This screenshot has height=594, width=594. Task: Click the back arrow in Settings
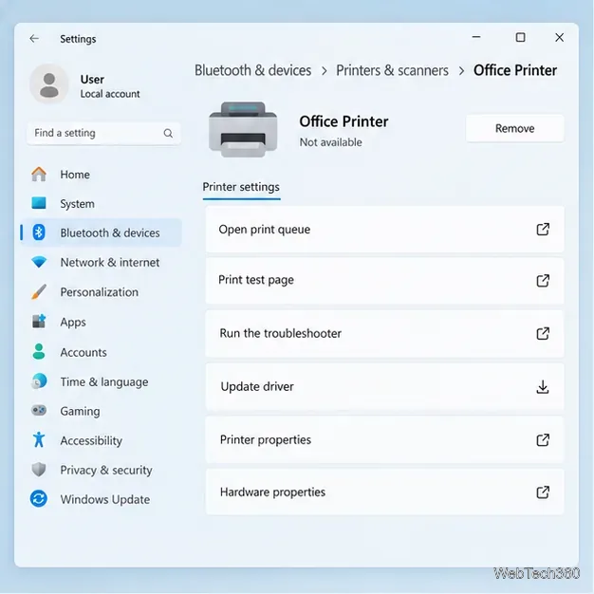pos(34,39)
